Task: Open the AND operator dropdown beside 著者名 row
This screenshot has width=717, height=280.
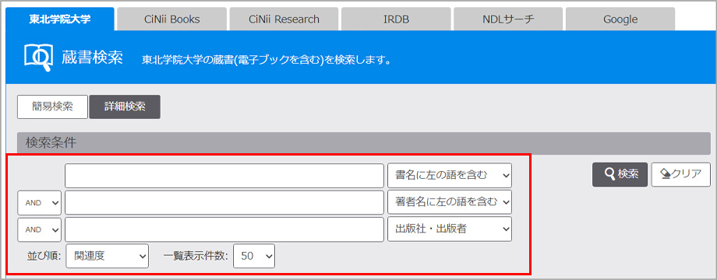Action: (x=39, y=202)
